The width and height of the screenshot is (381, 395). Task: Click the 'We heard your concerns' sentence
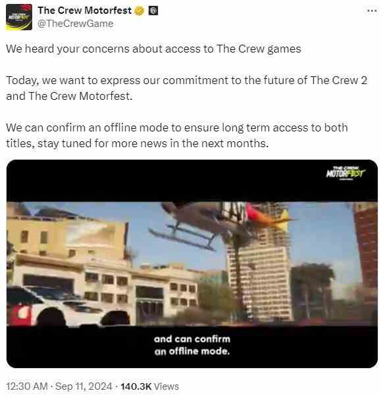153,49
